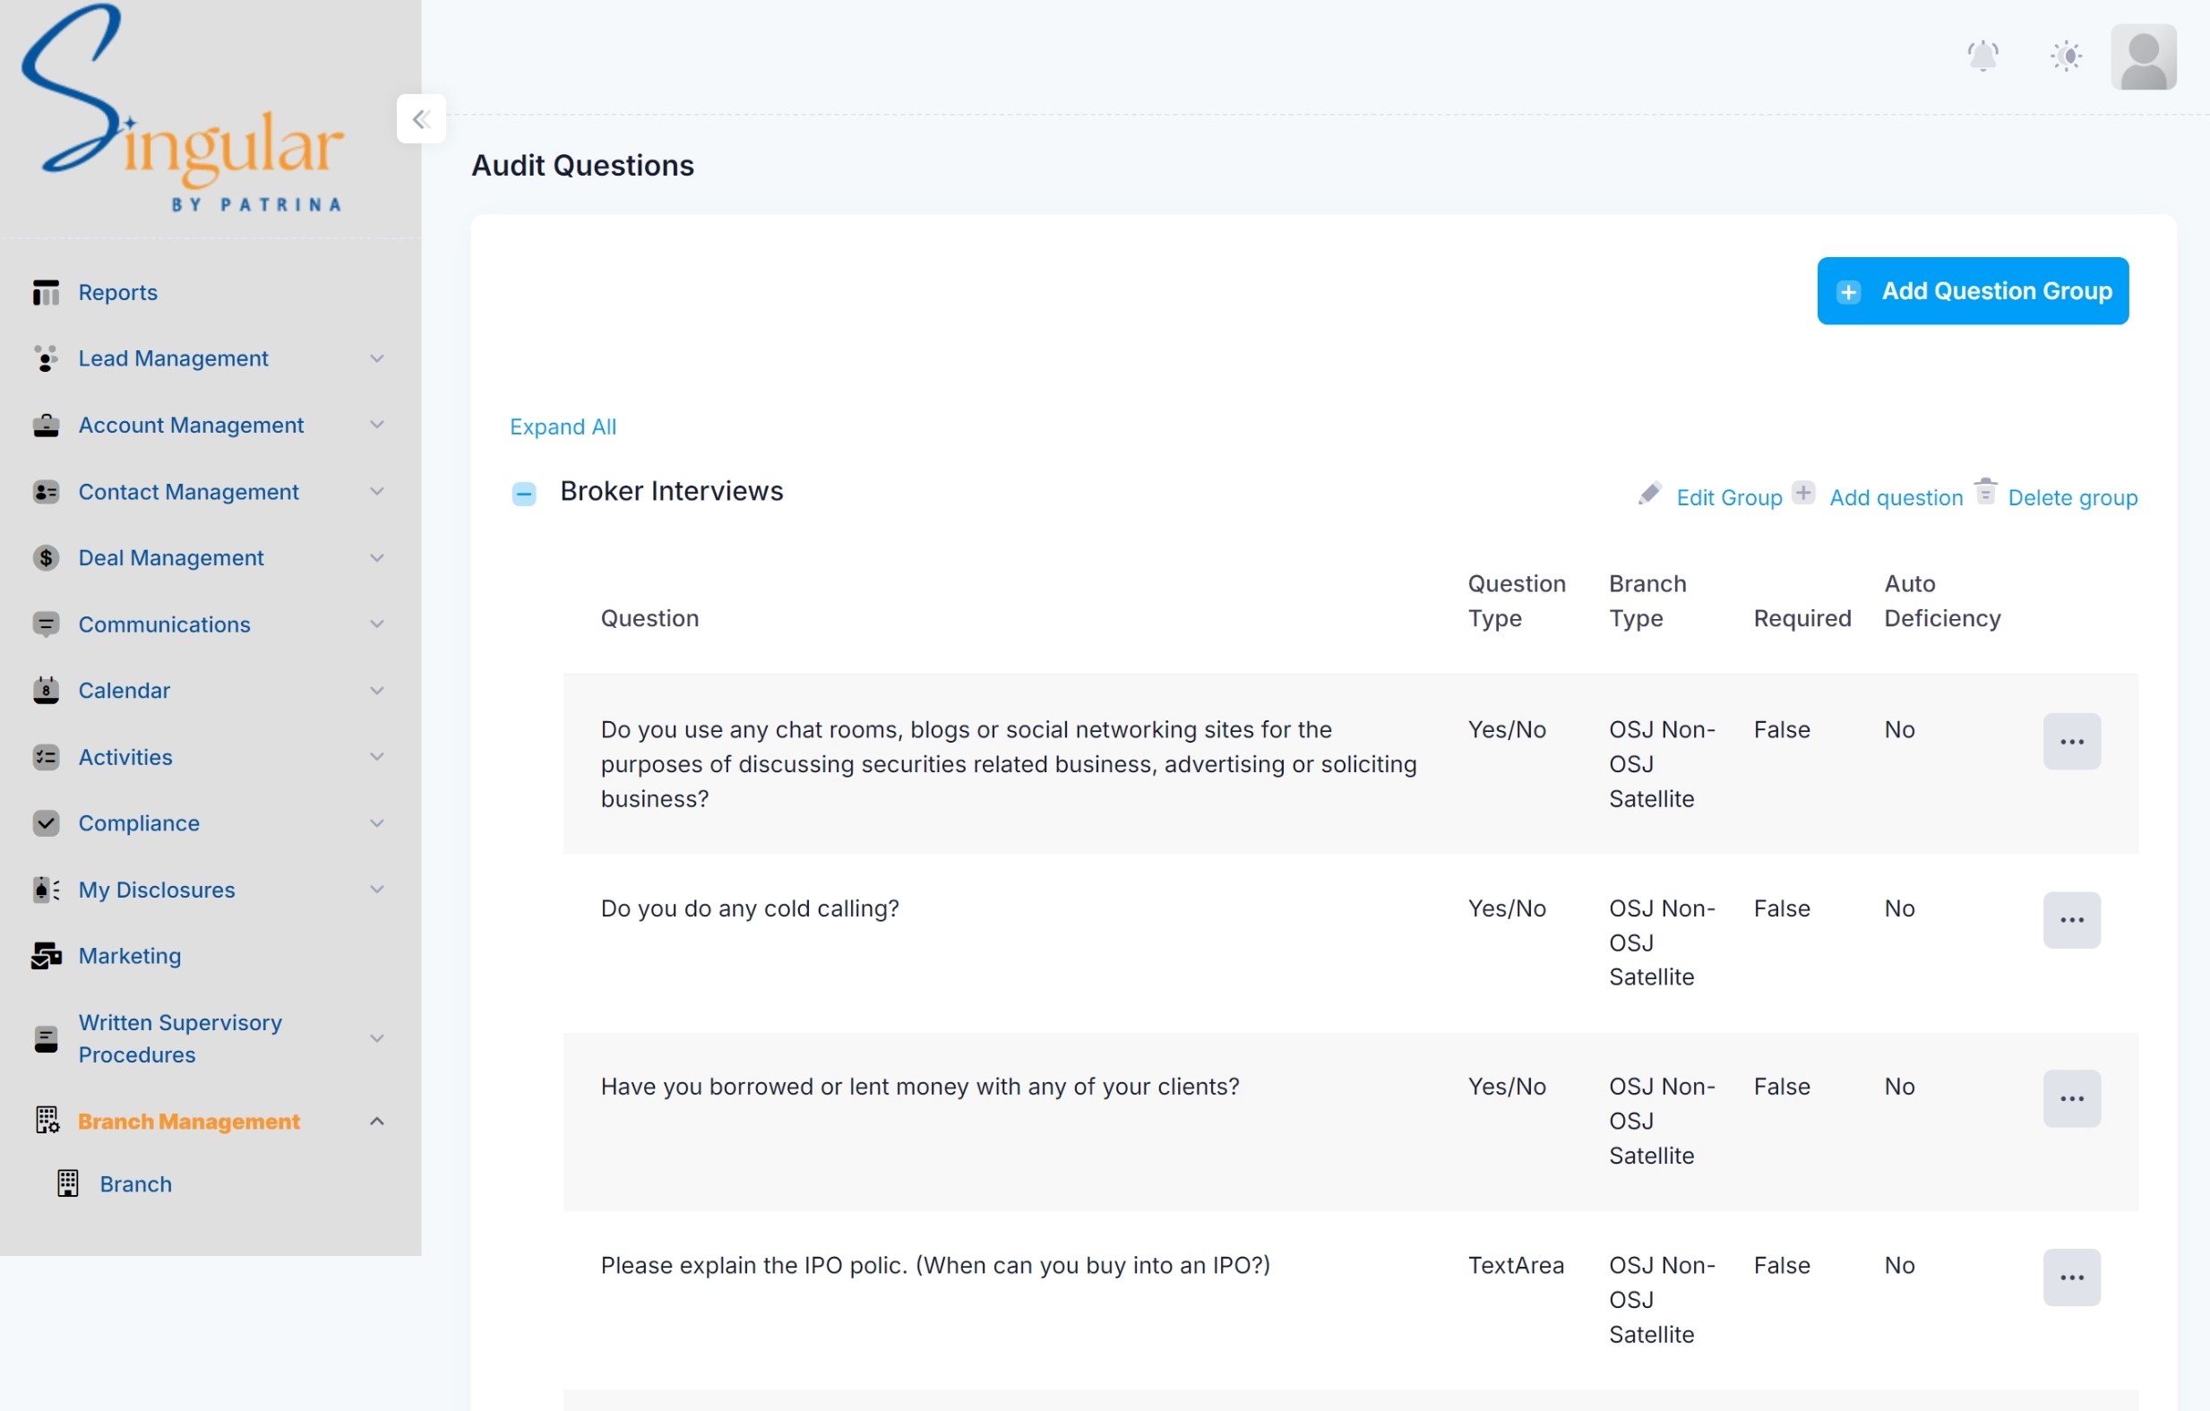
Task: Click the plus icon beside Add question
Action: (x=1803, y=493)
